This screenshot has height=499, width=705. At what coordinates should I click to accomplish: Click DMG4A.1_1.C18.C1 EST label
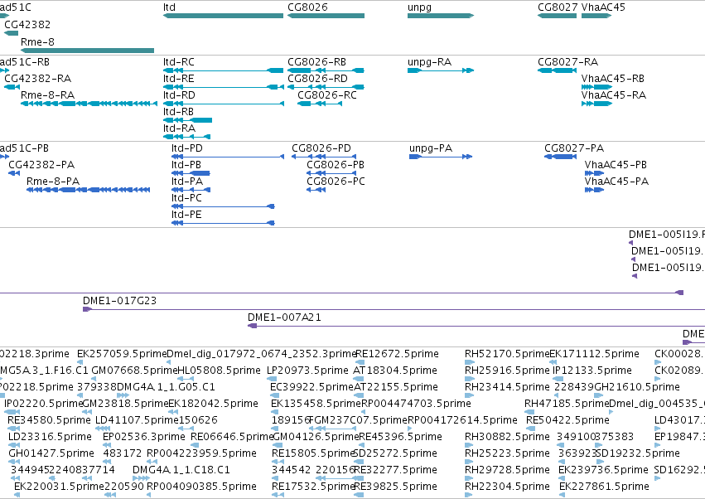pos(181,470)
